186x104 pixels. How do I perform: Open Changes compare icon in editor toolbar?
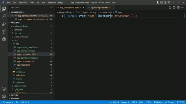point(170,8)
